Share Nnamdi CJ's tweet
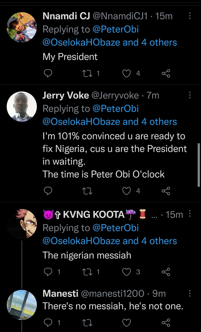 [x=166, y=73]
